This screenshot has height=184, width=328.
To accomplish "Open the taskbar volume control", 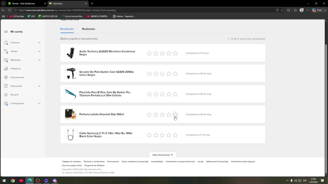I will (296, 181).
